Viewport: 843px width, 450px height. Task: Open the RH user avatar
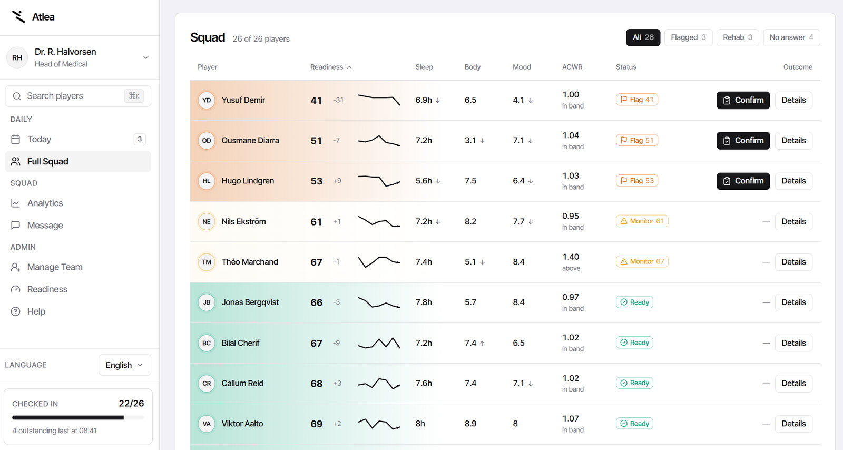coord(17,57)
